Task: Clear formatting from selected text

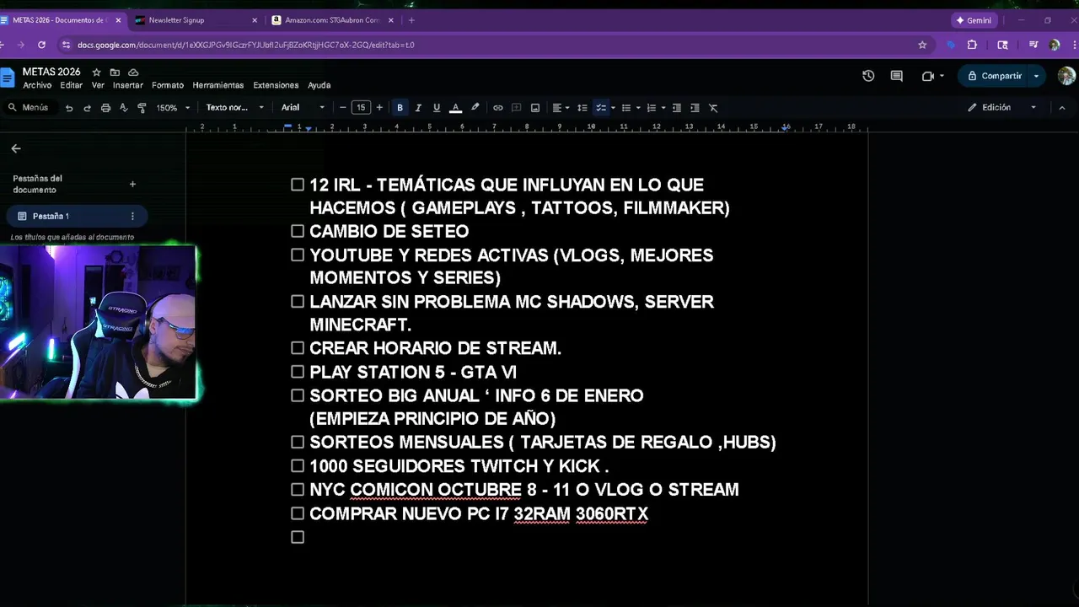Action: 713,108
